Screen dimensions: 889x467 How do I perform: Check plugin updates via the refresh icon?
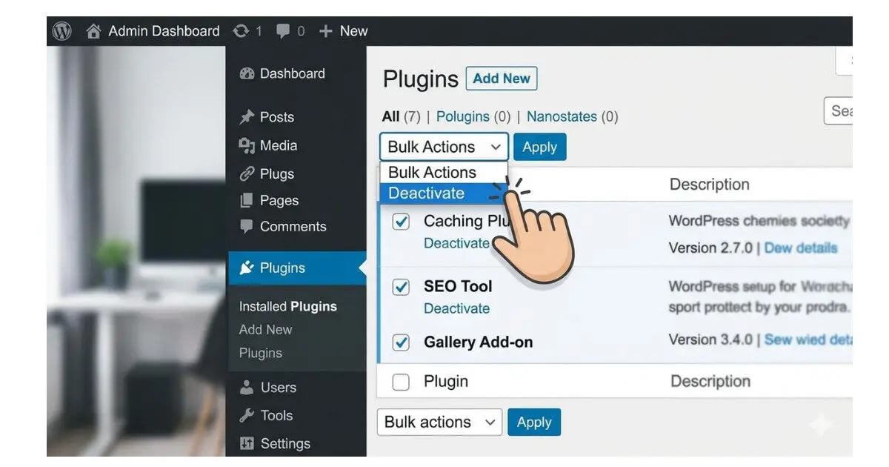241,30
